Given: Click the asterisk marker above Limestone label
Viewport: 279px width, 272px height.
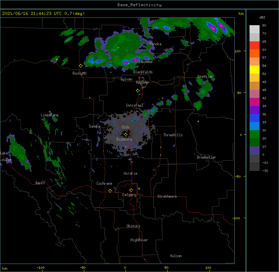Looking at the screenshot, I should (x=50, y=112).
